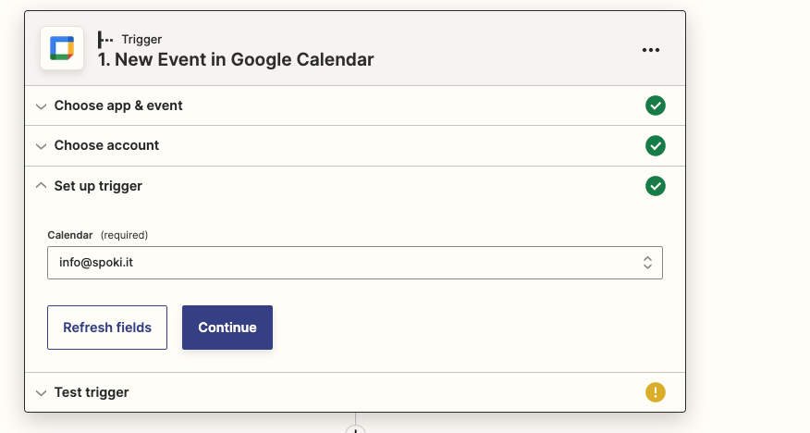Click the plus add-step button below the card

[356, 430]
